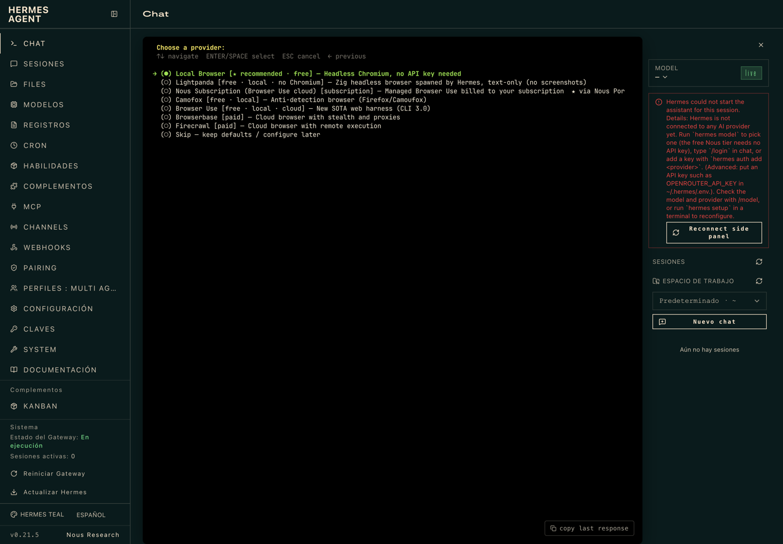Click the 'Sesiones activas: 0' status text
Viewport: 783px width, 544px height.
click(42, 456)
